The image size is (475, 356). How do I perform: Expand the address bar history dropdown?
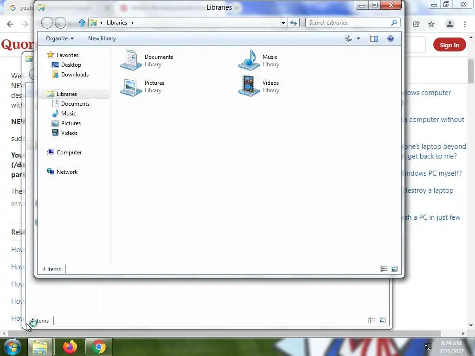pos(283,23)
